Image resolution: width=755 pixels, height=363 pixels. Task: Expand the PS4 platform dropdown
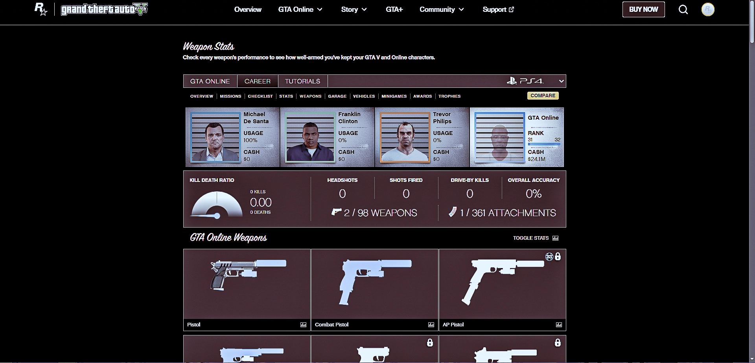561,81
